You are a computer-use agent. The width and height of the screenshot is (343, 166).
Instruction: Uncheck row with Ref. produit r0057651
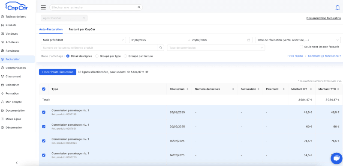click(x=44, y=127)
